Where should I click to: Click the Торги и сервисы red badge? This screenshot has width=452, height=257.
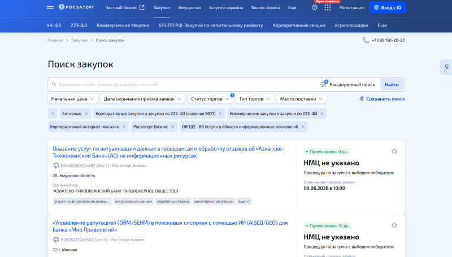pos(327,2)
